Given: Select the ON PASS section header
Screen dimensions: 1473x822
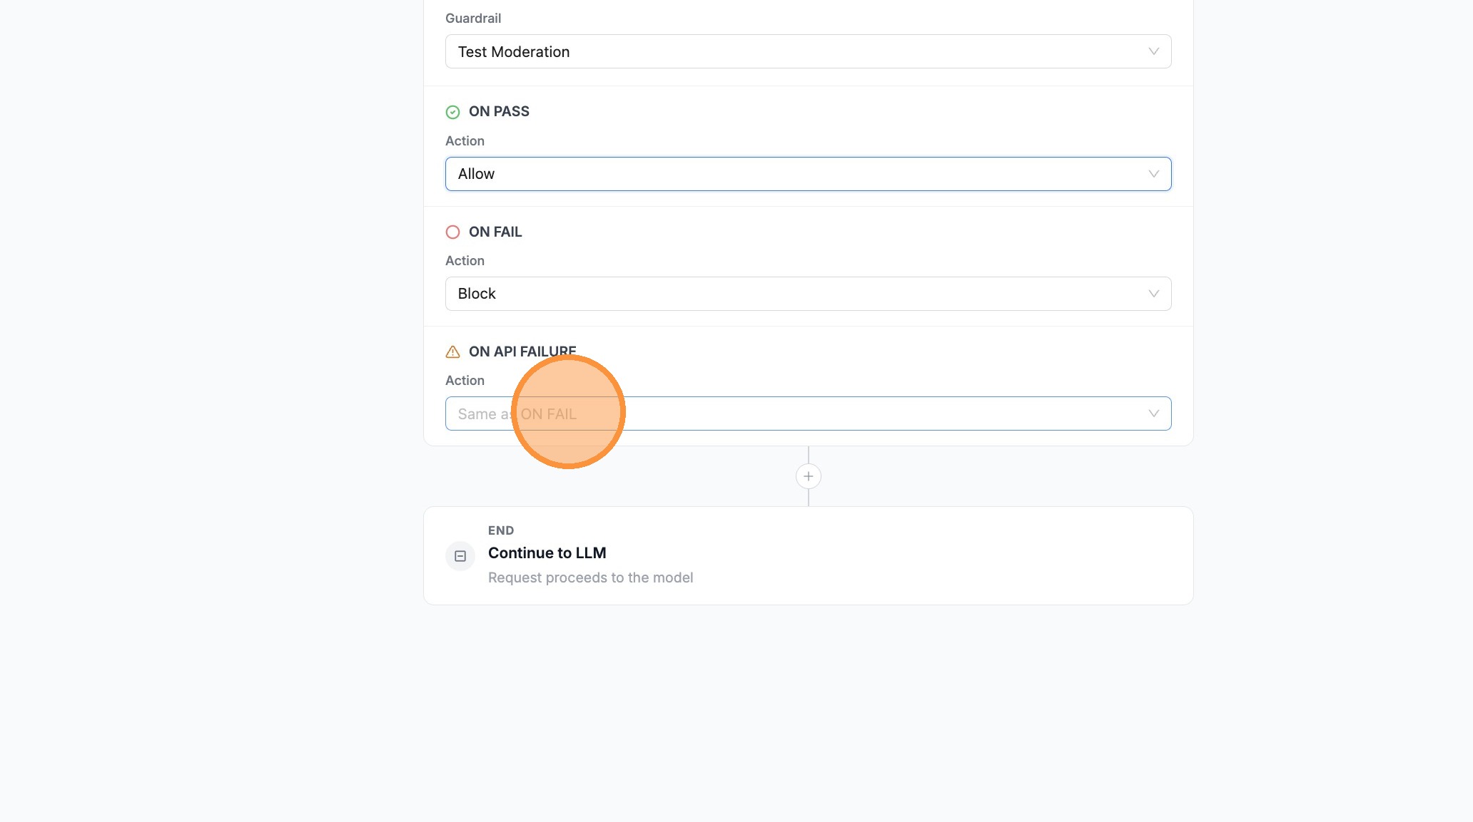Looking at the screenshot, I should [499, 111].
